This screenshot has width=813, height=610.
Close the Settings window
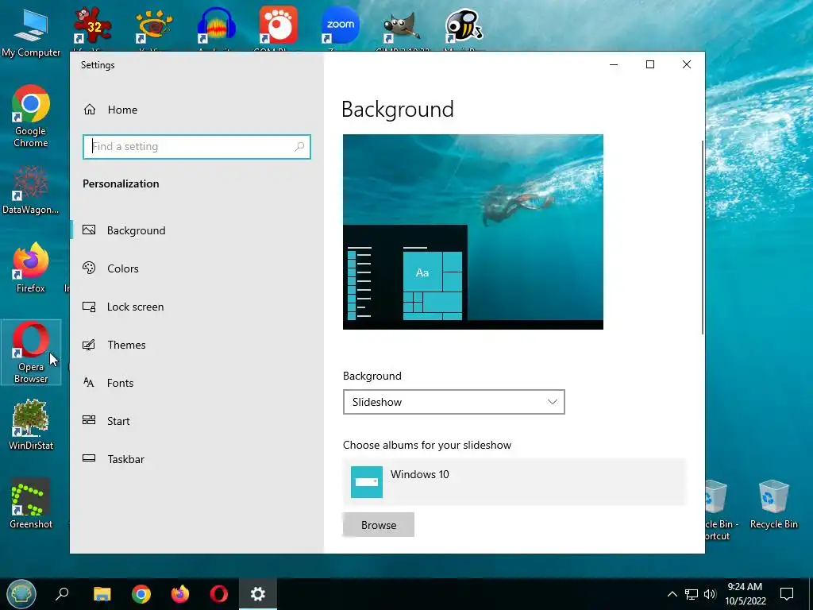click(x=687, y=64)
